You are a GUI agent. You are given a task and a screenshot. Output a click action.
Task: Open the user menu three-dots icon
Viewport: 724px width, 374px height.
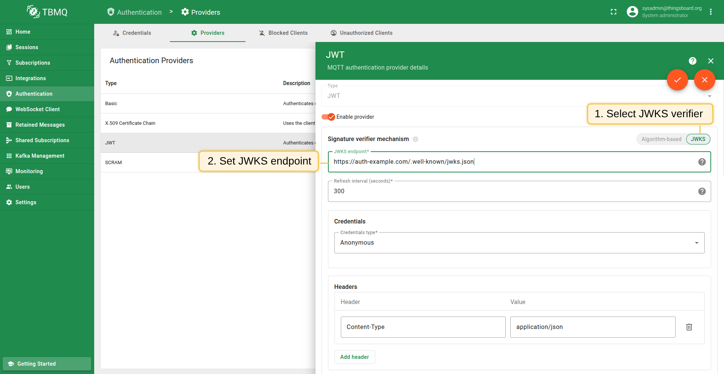(x=711, y=12)
